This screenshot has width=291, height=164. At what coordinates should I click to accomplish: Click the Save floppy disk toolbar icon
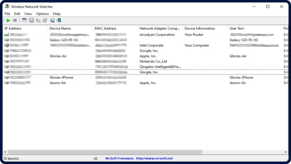pyautogui.click(x=31, y=20)
